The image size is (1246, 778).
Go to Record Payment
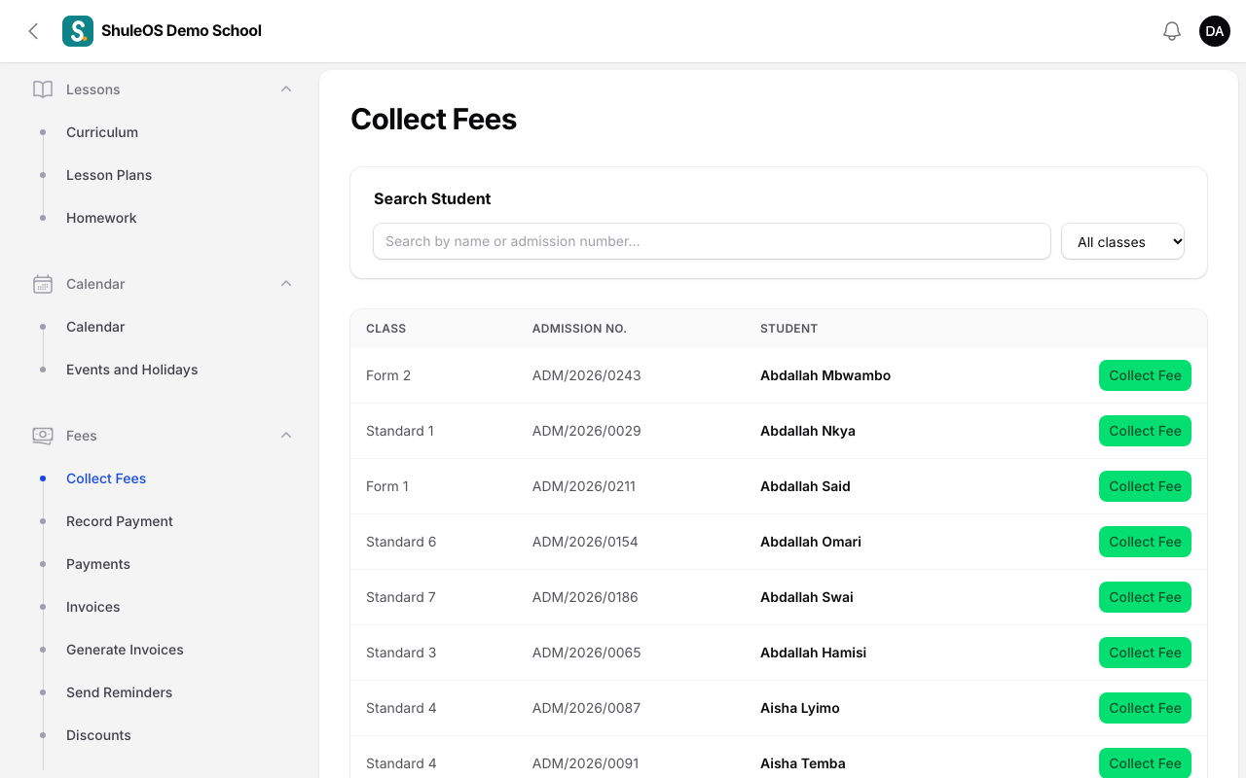point(120,521)
